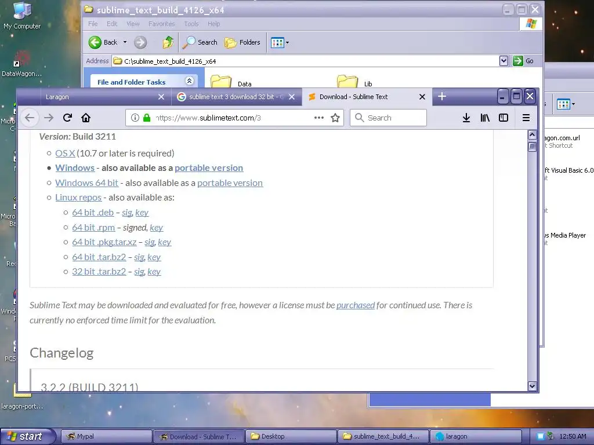Screen dimensions: 594x445
Task: Switch to Desktop taskbar item
Action: pos(291,436)
